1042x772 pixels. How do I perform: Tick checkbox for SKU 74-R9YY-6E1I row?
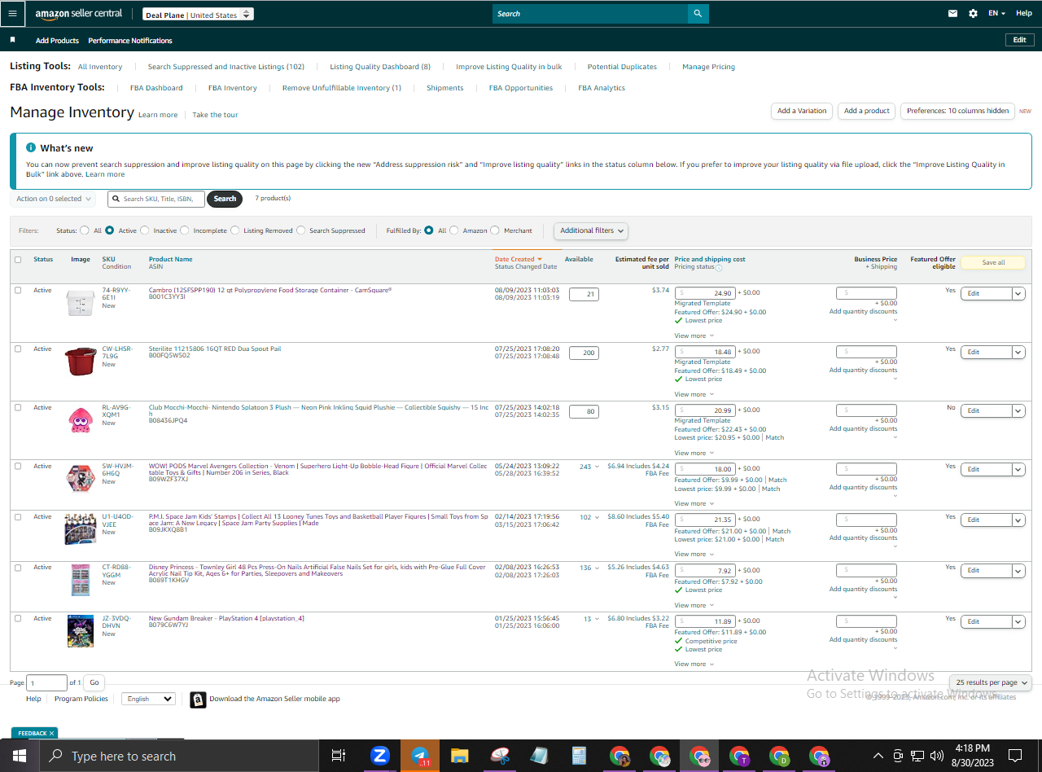(x=18, y=291)
